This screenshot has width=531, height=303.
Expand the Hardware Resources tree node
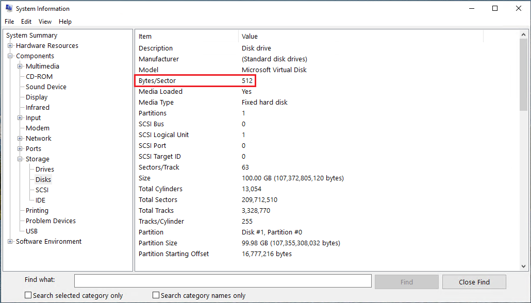(x=10, y=46)
